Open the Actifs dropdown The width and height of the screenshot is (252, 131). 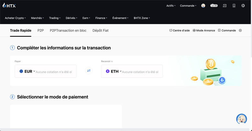click(171, 6)
